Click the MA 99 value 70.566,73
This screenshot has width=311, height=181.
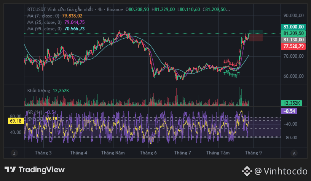tap(75, 29)
